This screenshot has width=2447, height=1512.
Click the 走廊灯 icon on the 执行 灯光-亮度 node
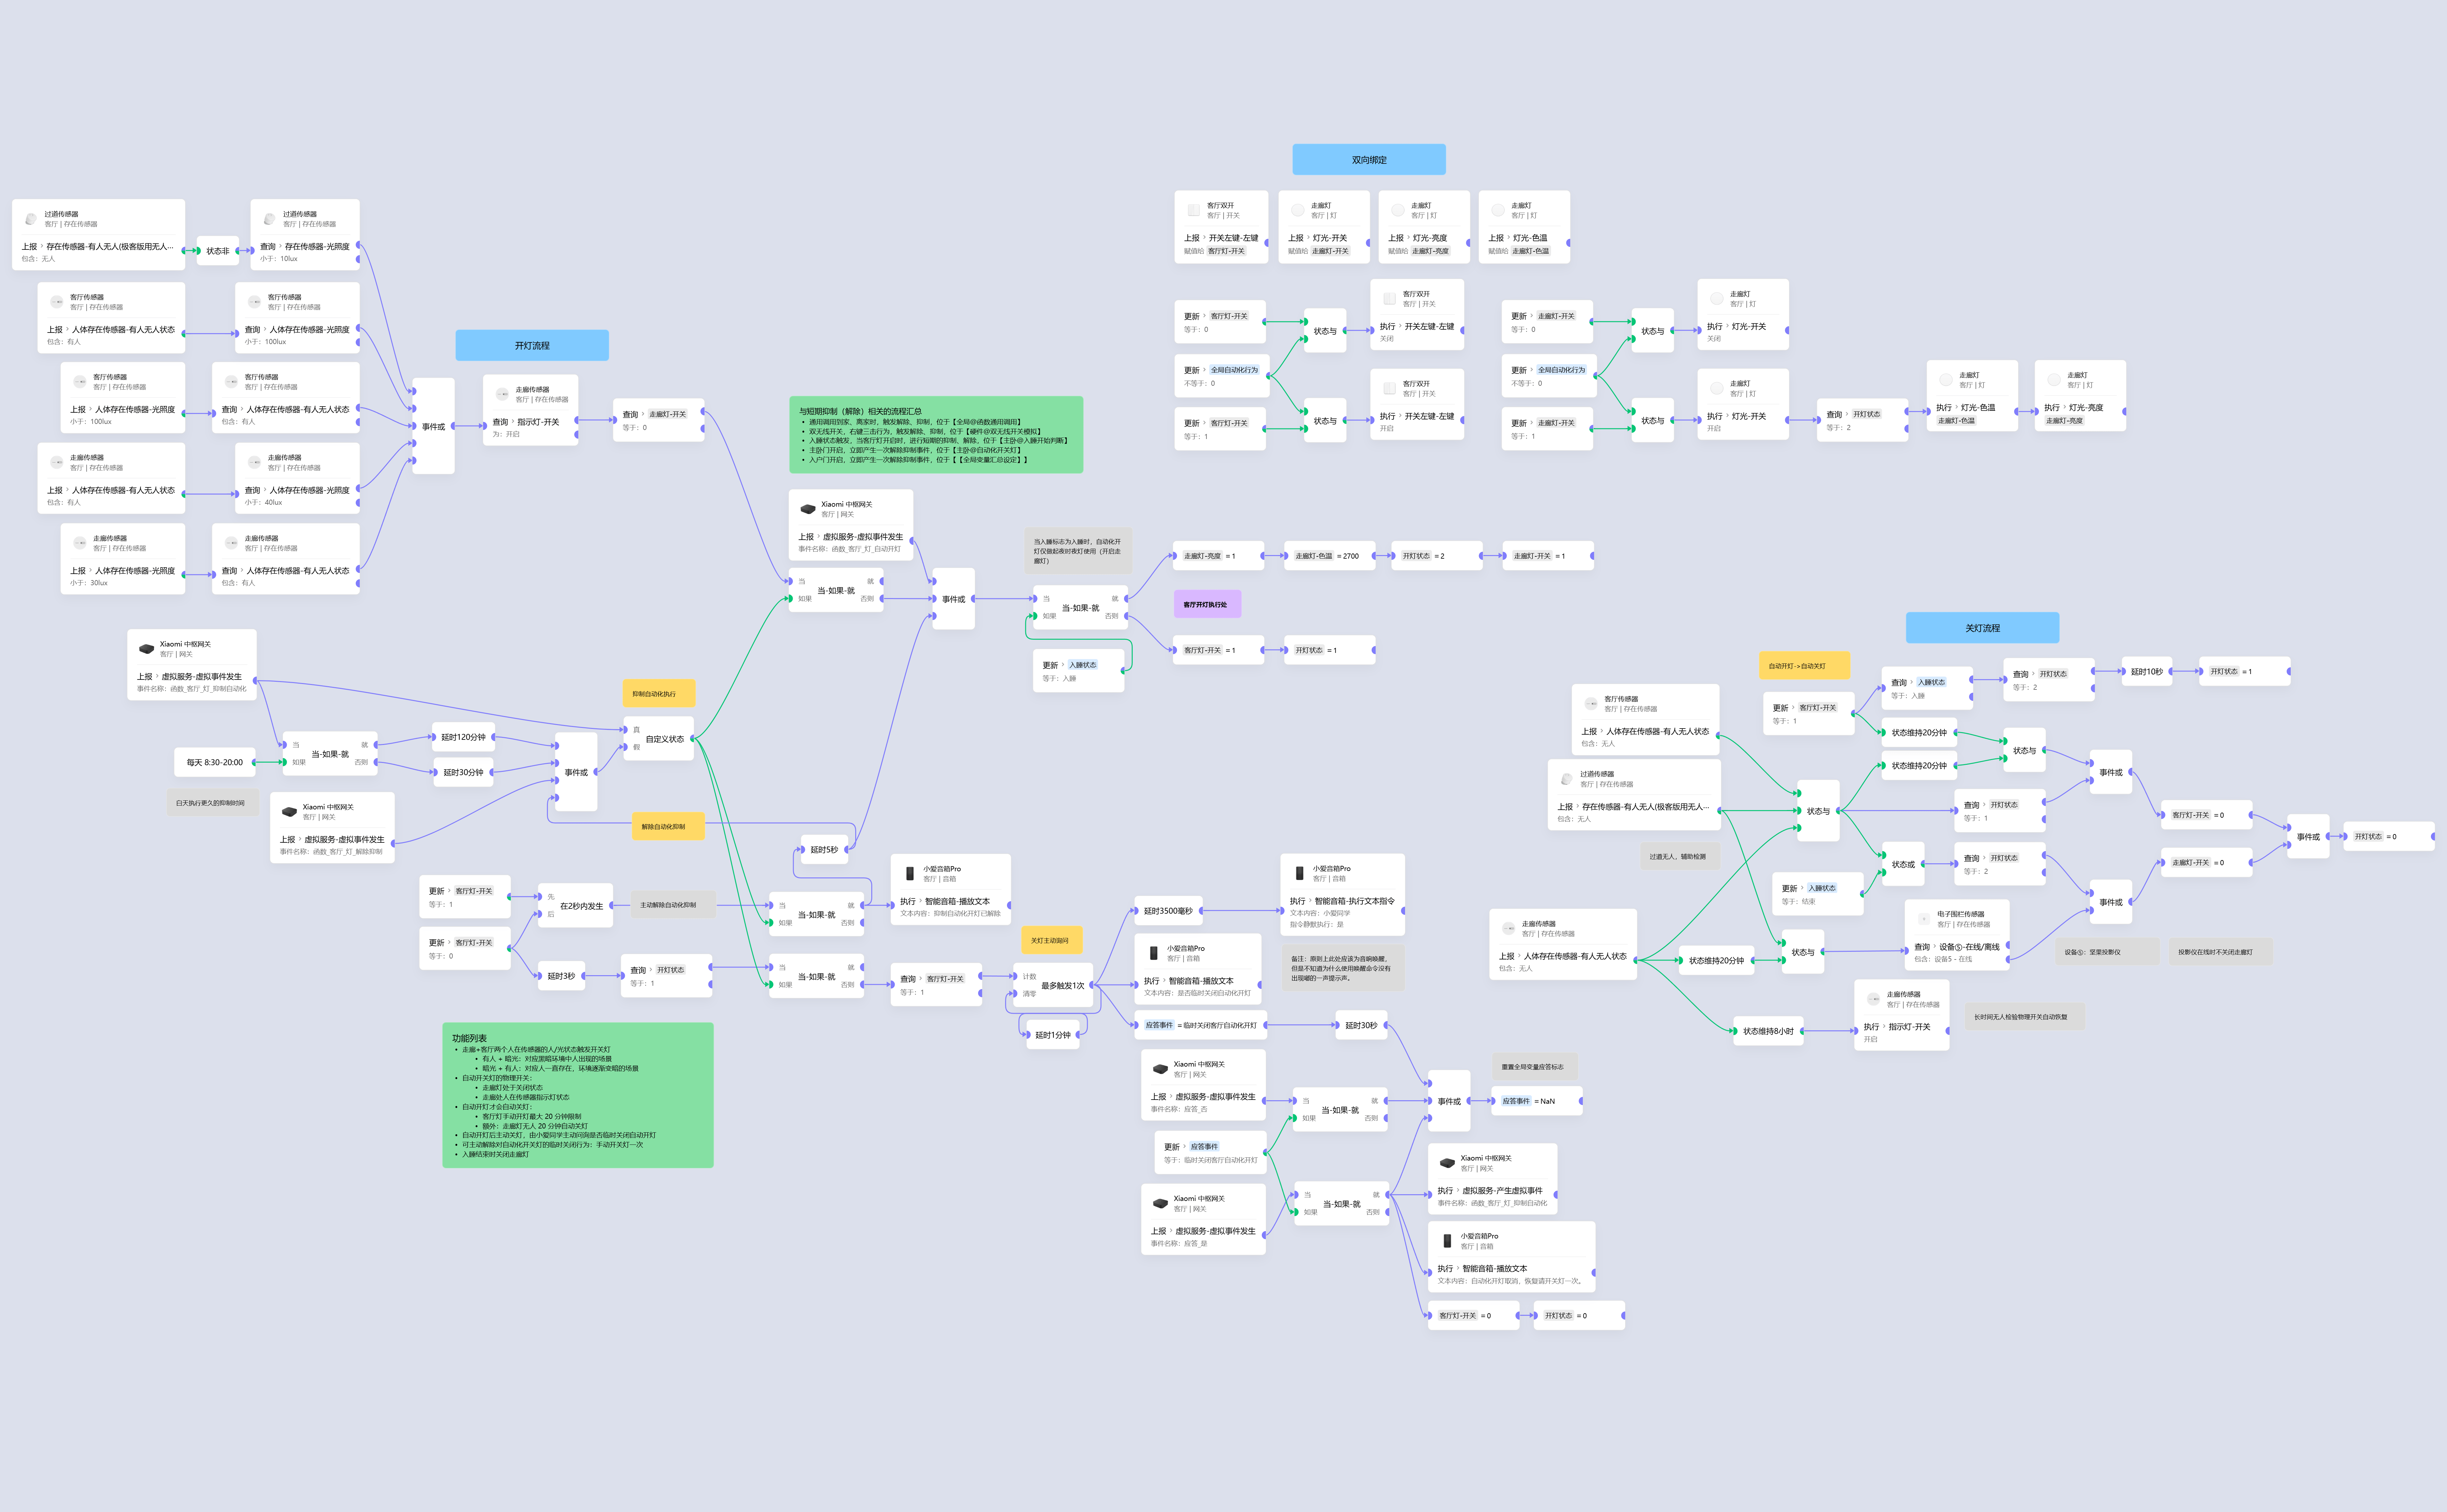[2054, 380]
